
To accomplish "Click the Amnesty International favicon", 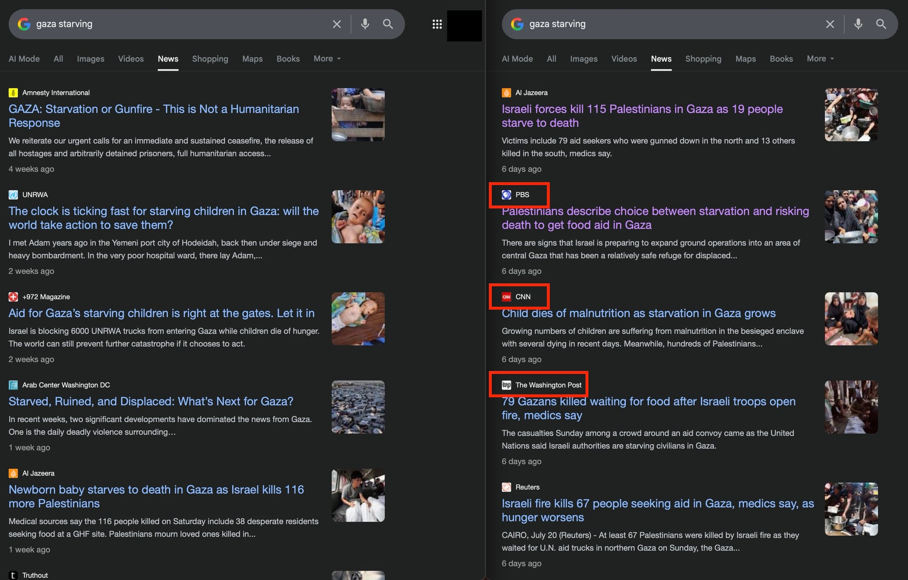I will pyautogui.click(x=13, y=93).
